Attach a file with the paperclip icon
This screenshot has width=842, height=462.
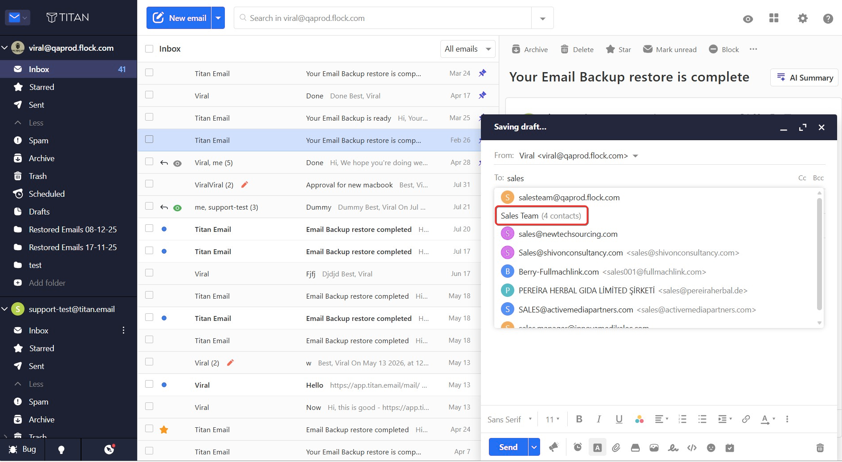click(616, 447)
